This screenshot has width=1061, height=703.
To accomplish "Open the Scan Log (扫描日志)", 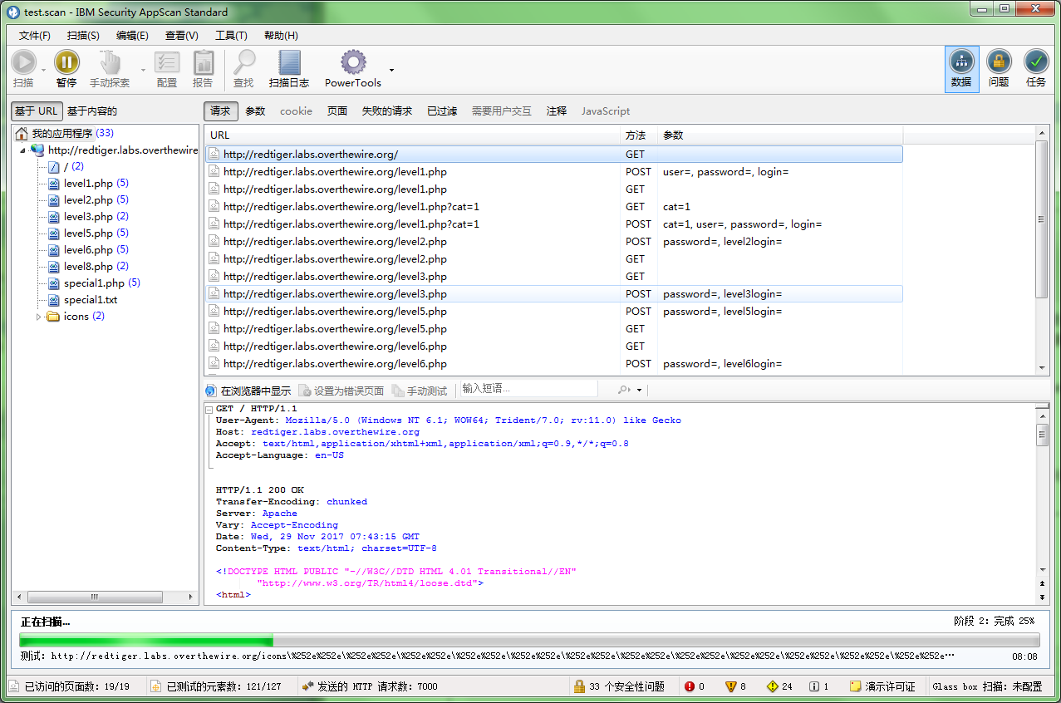I will click(289, 68).
